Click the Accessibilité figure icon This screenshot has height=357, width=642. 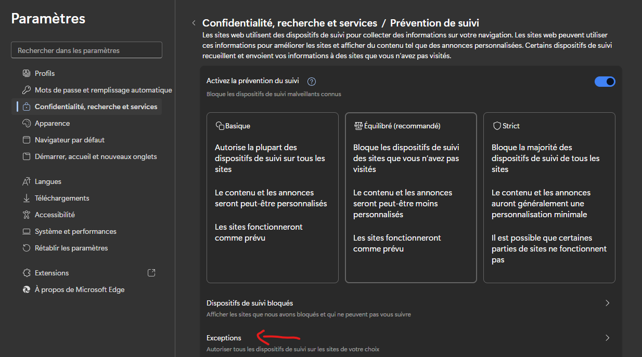point(27,215)
